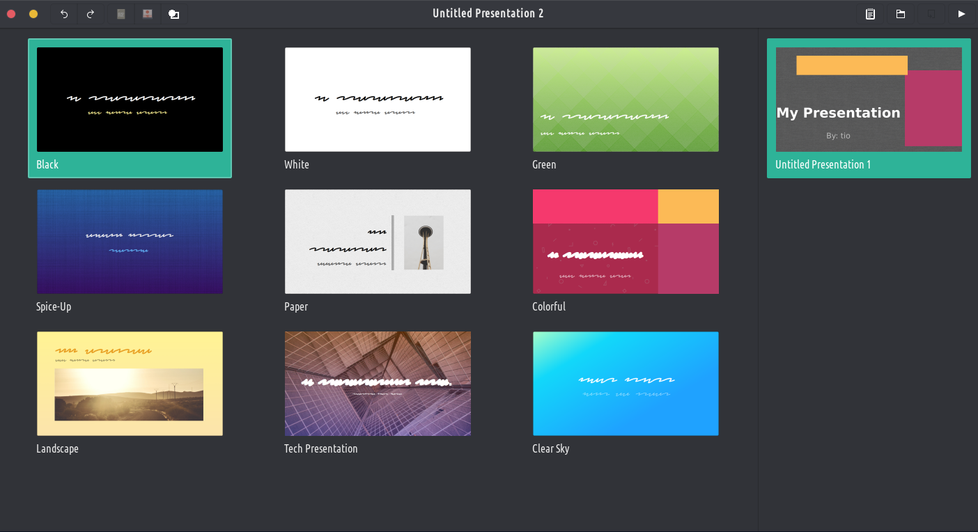Choose the White presentation template
The width and height of the screenshot is (978, 532).
click(x=378, y=100)
